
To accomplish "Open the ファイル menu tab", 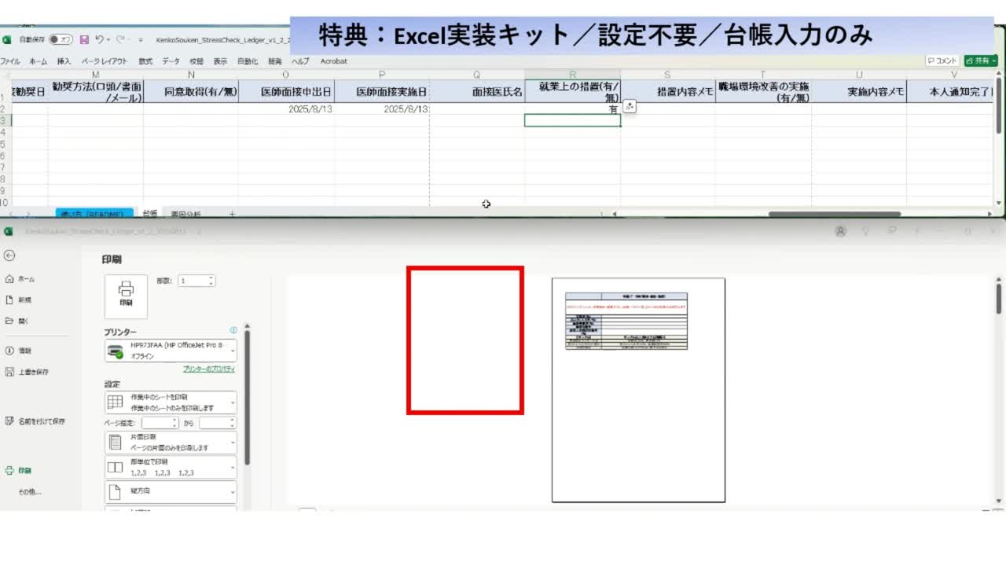I will [10, 61].
